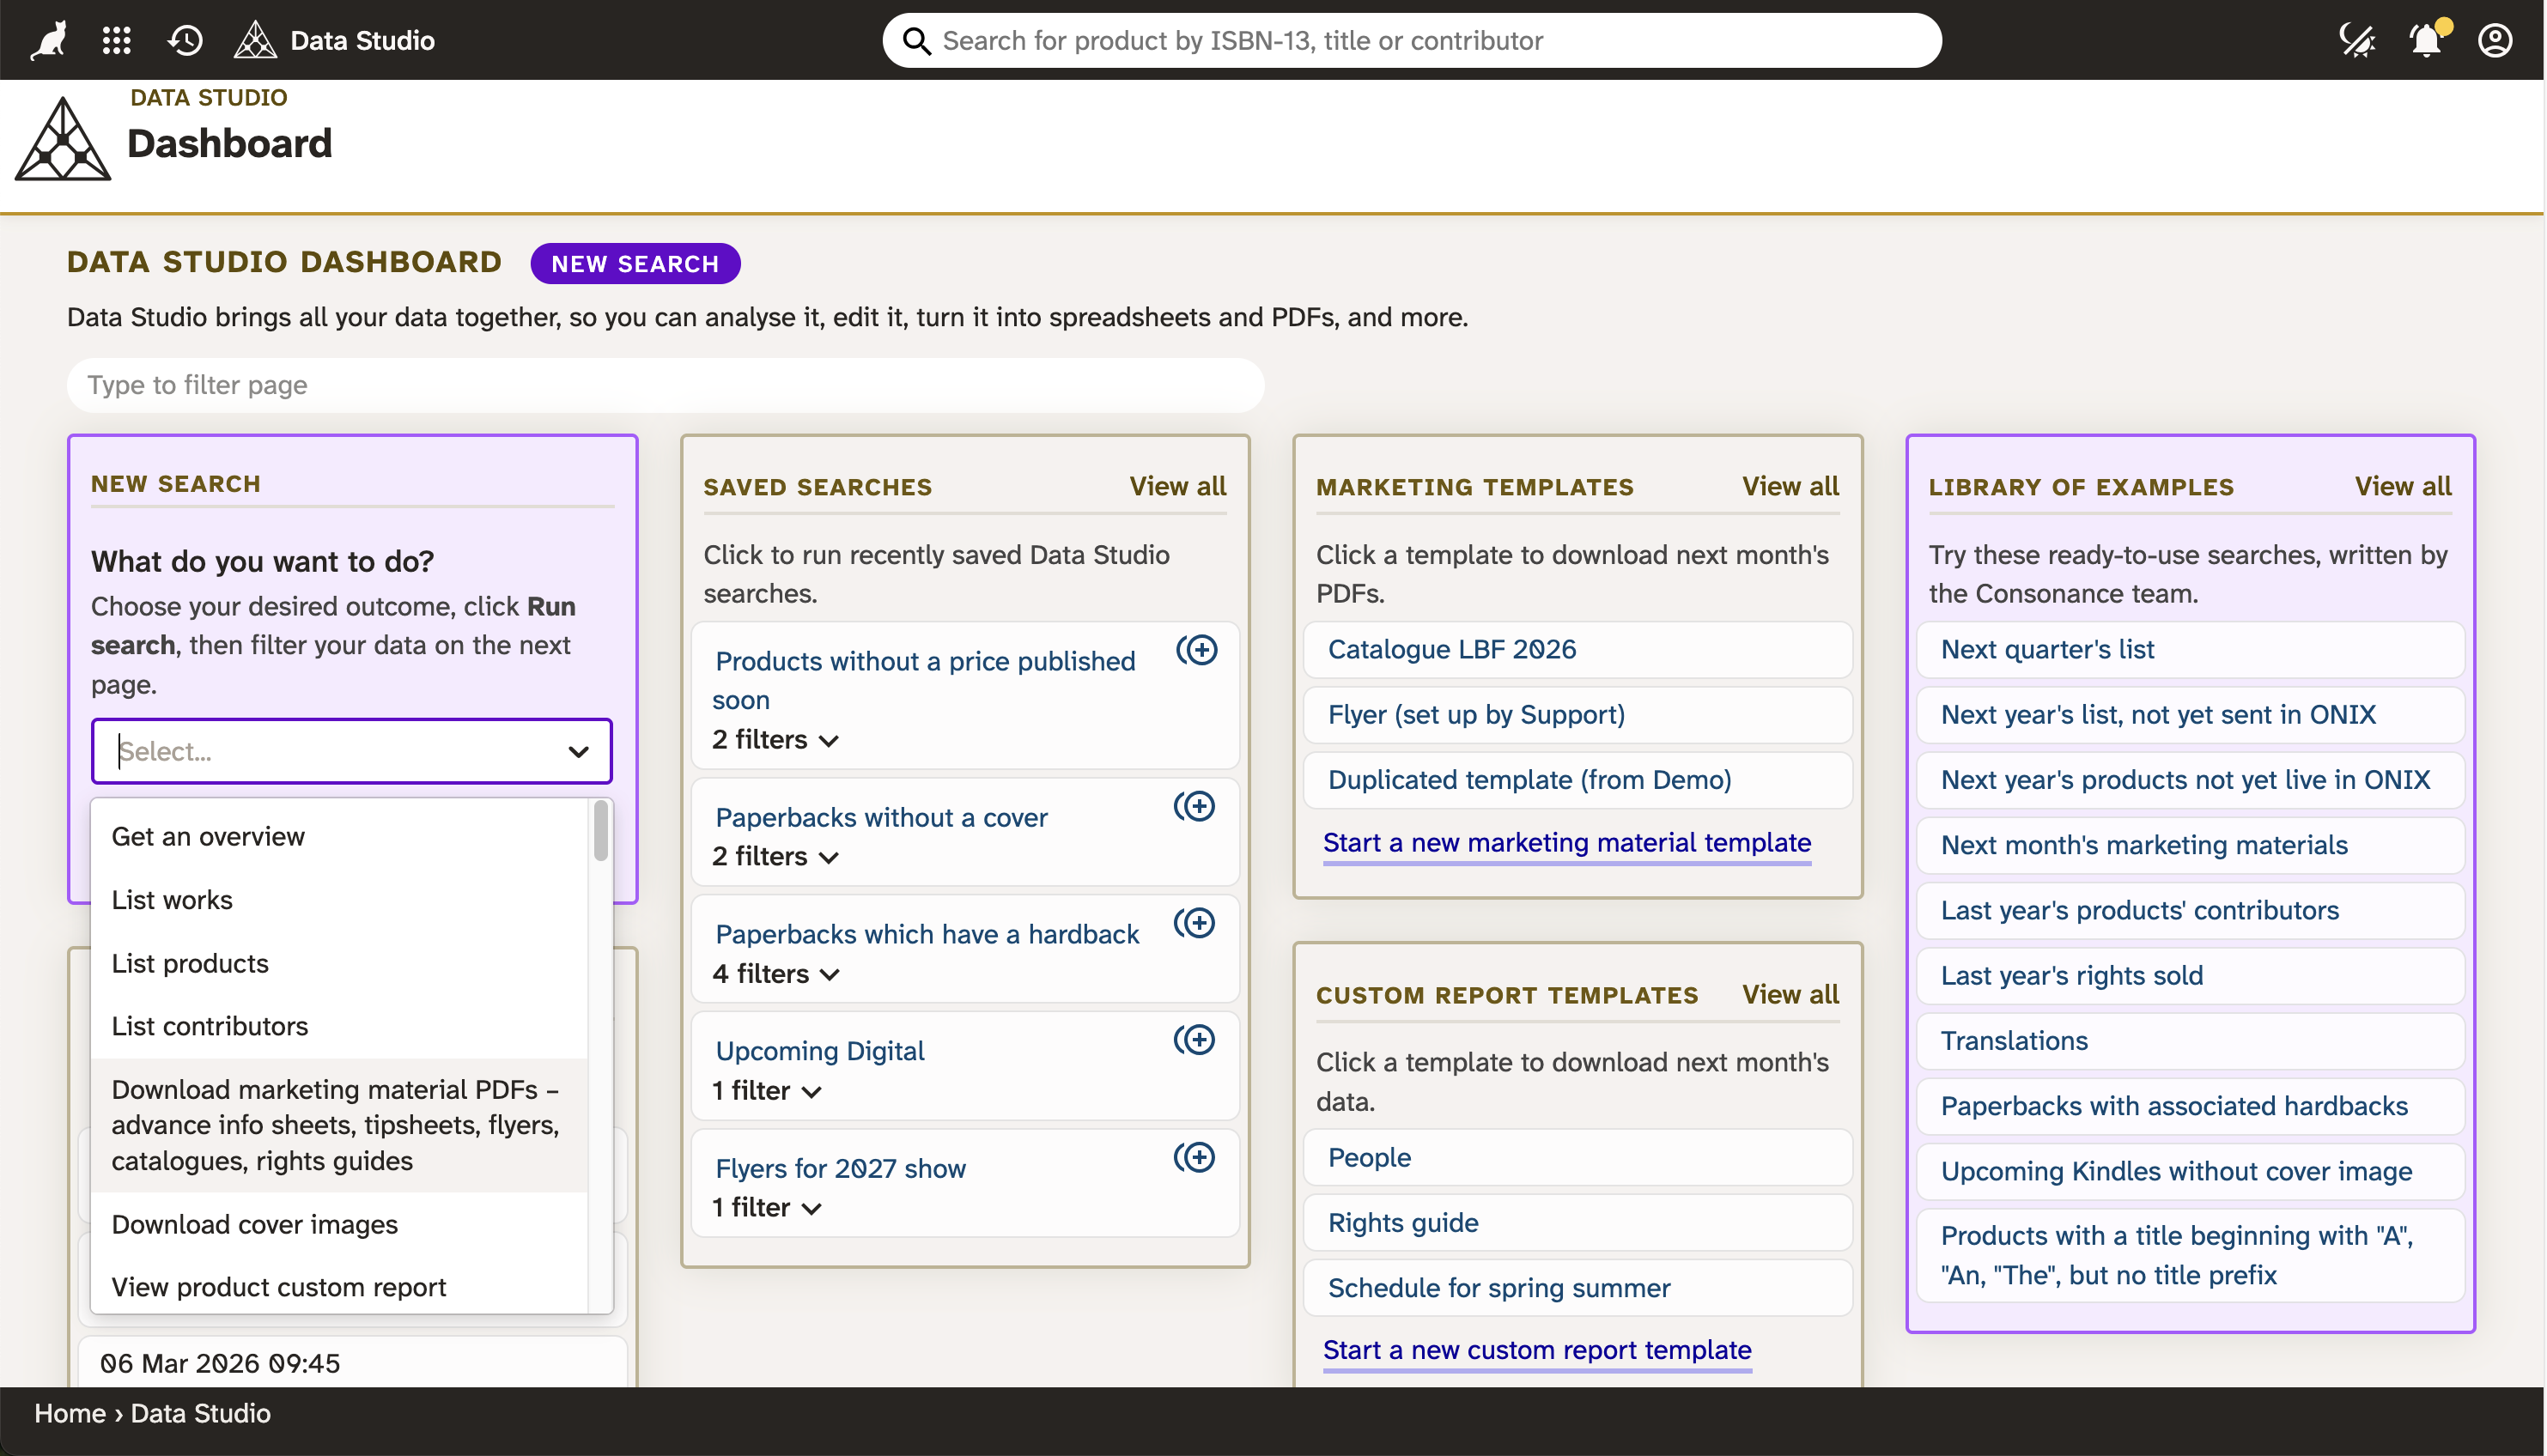The image size is (2547, 1456).
Task: Expand the 4 filters for Paperbacks which have a hardback
Action: tap(830, 973)
